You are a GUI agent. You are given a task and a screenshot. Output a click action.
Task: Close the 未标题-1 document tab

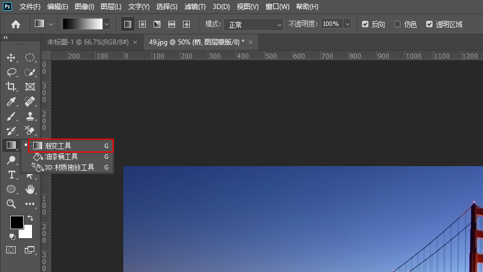point(135,42)
